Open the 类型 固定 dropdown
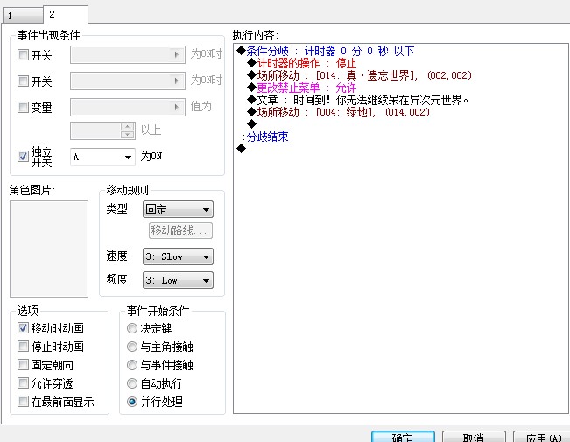This screenshot has width=570, height=442. 178,209
